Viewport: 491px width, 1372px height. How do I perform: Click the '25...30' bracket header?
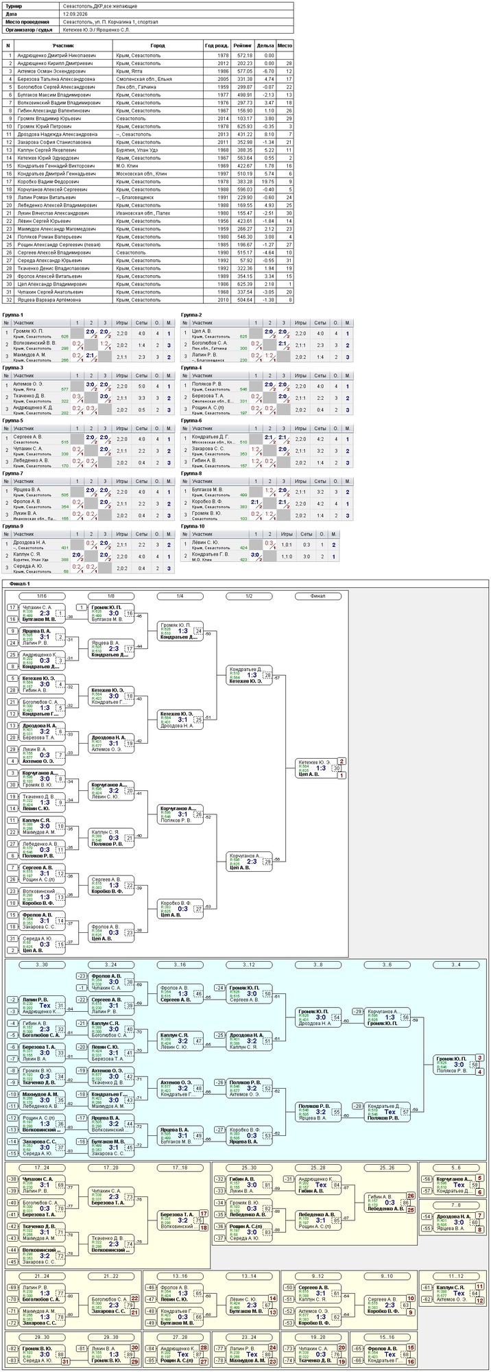(248, 1168)
